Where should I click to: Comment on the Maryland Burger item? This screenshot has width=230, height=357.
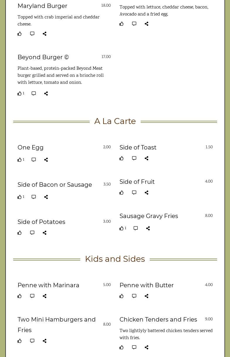(x=32, y=34)
